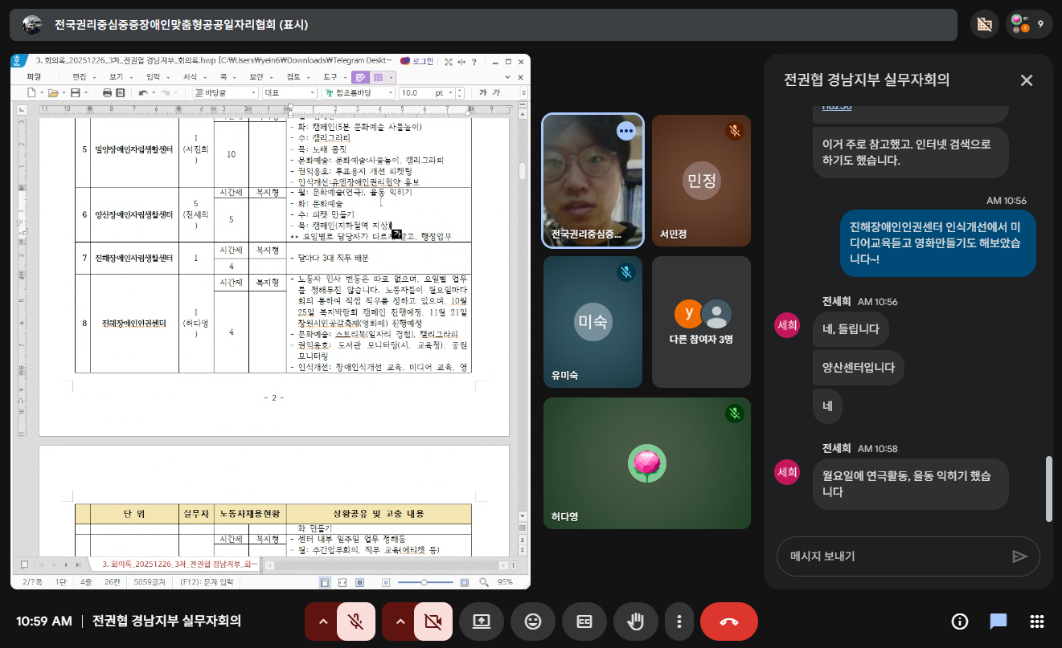Open the emoji reactions button
Screen dimensions: 1062x648
tap(532, 622)
